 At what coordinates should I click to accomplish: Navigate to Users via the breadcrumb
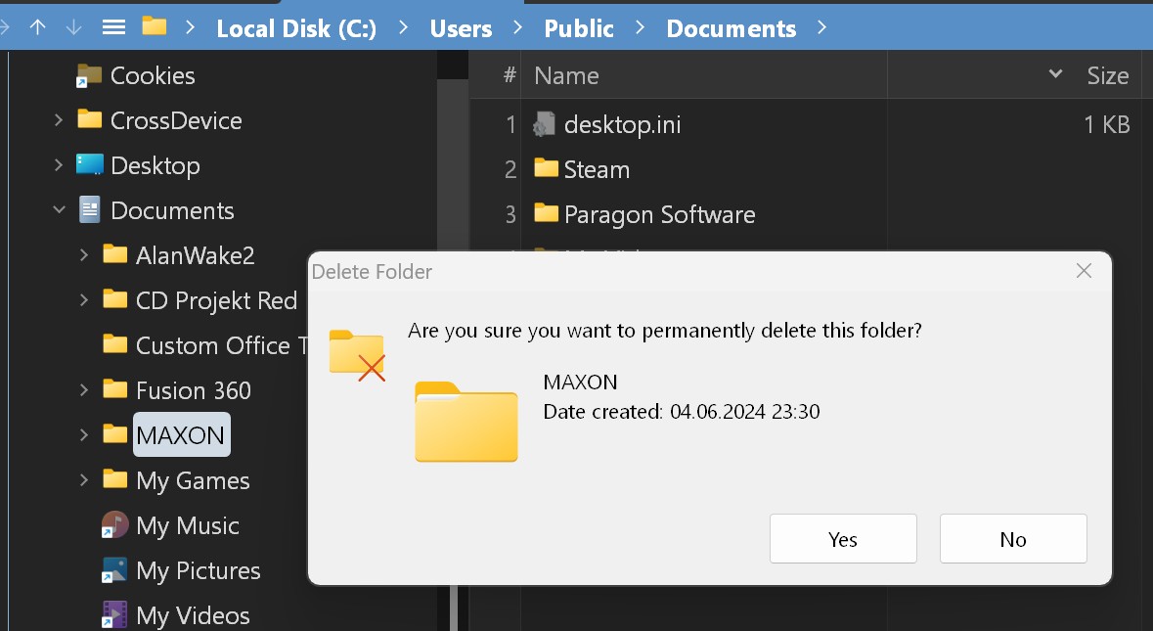[460, 28]
